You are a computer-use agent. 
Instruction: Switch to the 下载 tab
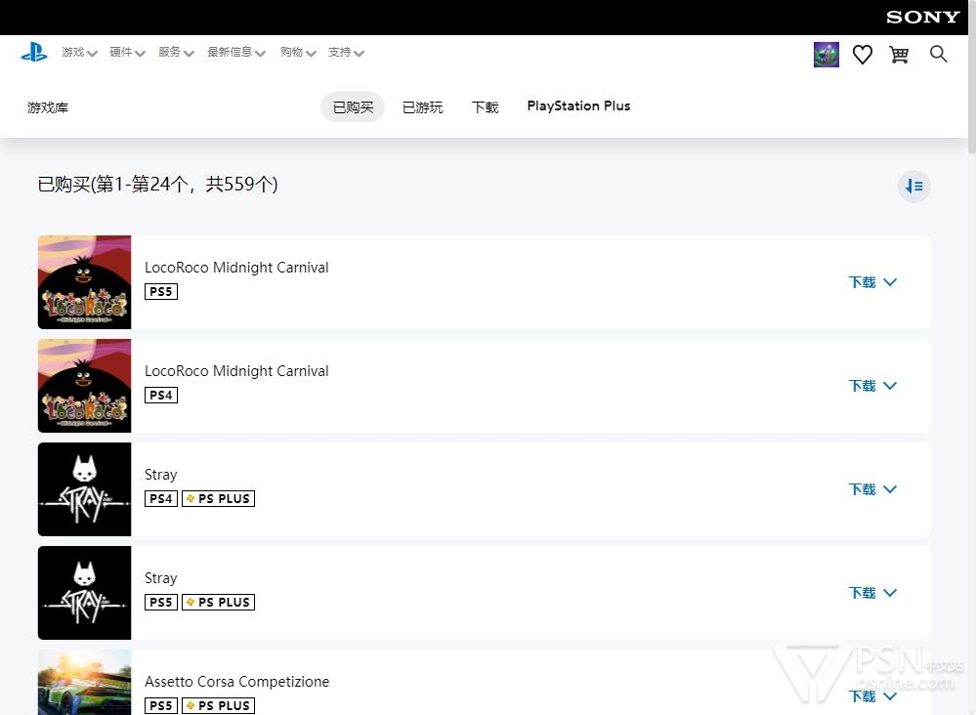pos(485,107)
